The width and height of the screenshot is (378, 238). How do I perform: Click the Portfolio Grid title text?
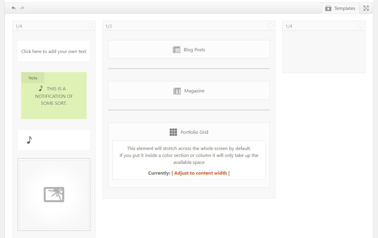194,132
